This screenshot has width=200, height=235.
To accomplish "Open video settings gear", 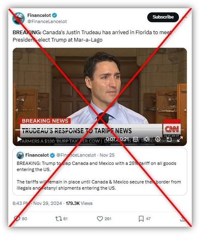I will tap(158, 139).
